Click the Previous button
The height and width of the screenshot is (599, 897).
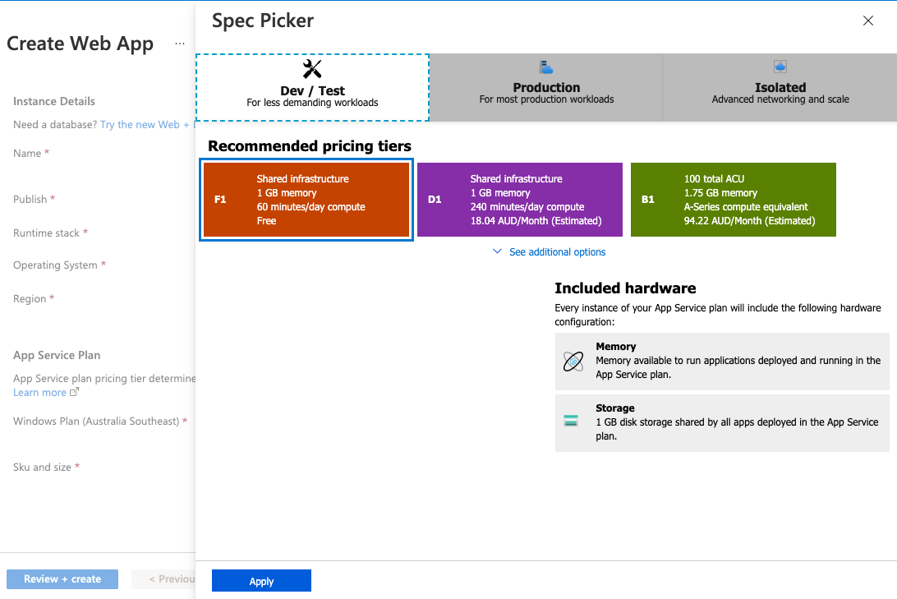163,579
